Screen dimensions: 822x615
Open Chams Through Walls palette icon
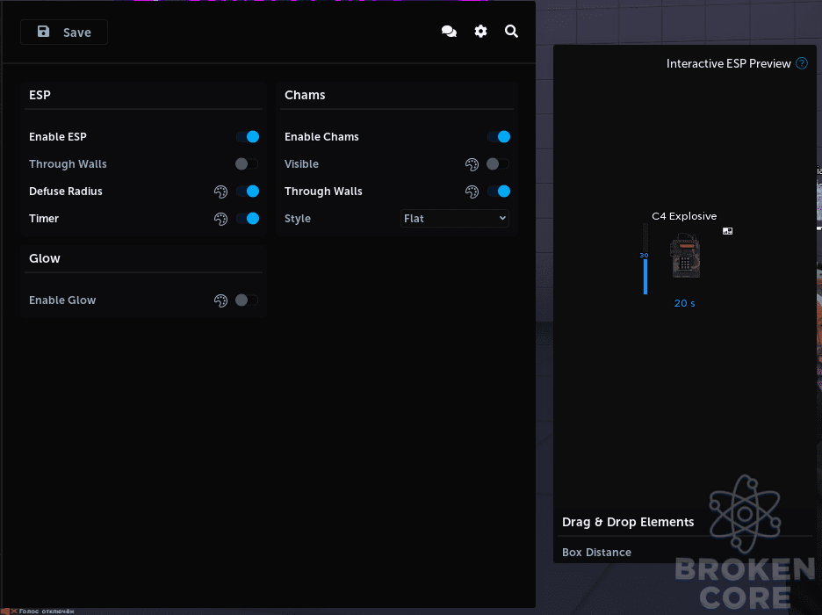pyautogui.click(x=472, y=192)
